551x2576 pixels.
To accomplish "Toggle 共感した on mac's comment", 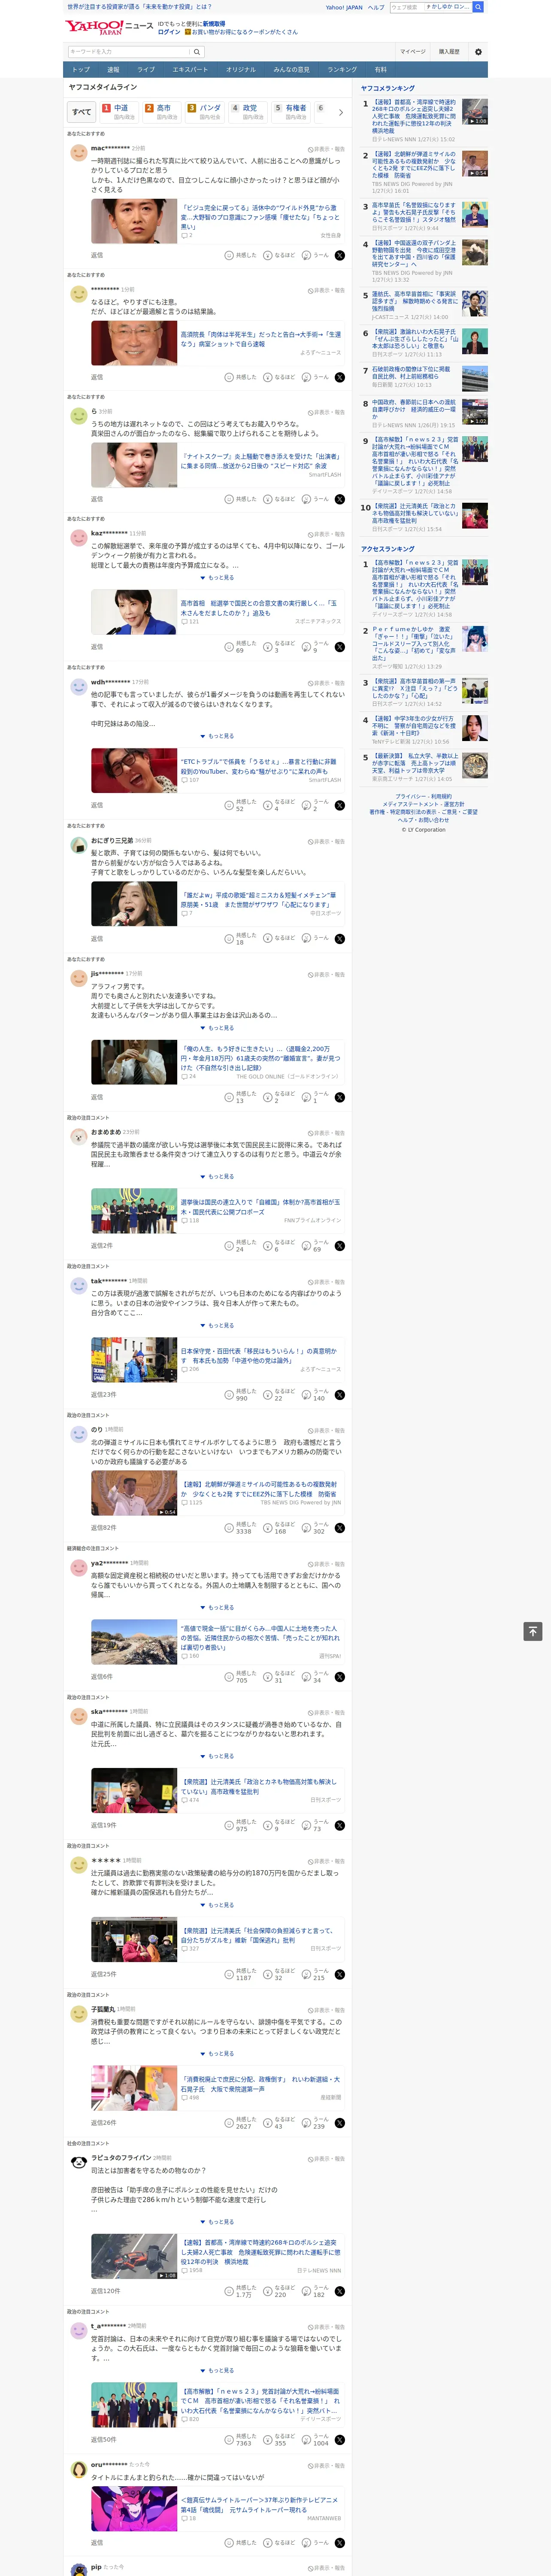I will 240,255.
